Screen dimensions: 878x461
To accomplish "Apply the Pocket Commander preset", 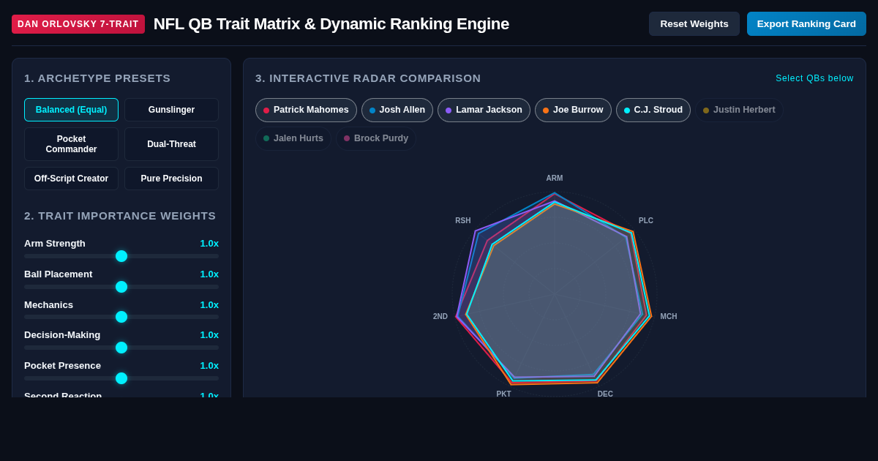I will pos(71,144).
